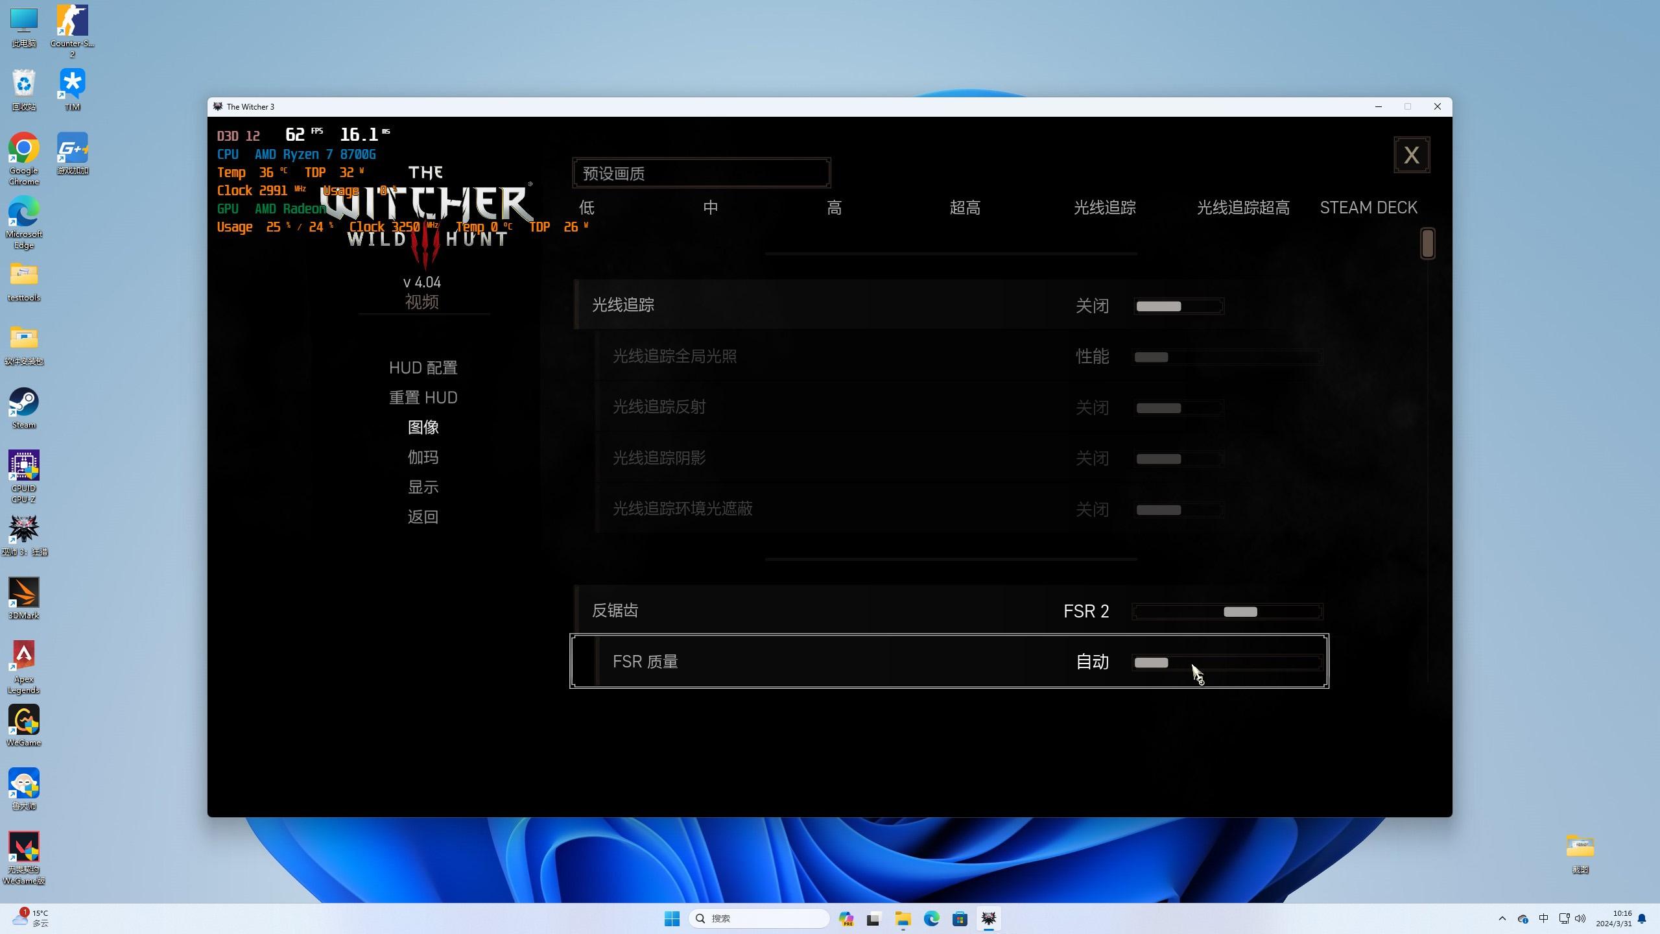Open the 截图 folder on desktop
Viewport: 1660px width, 934px height.
(1580, 853)
